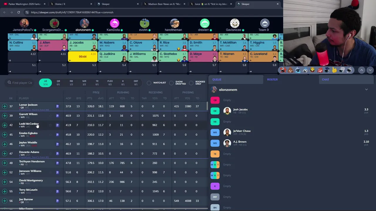
Task: Expand the draft board with down chevron
Action: (x=370, y=70)
